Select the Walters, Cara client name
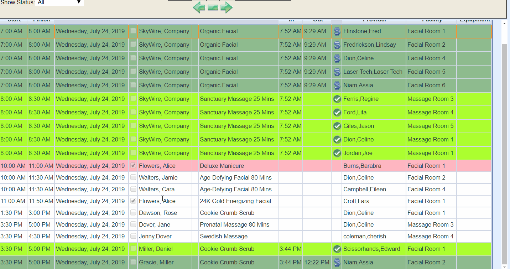 (x=157, y=190)
